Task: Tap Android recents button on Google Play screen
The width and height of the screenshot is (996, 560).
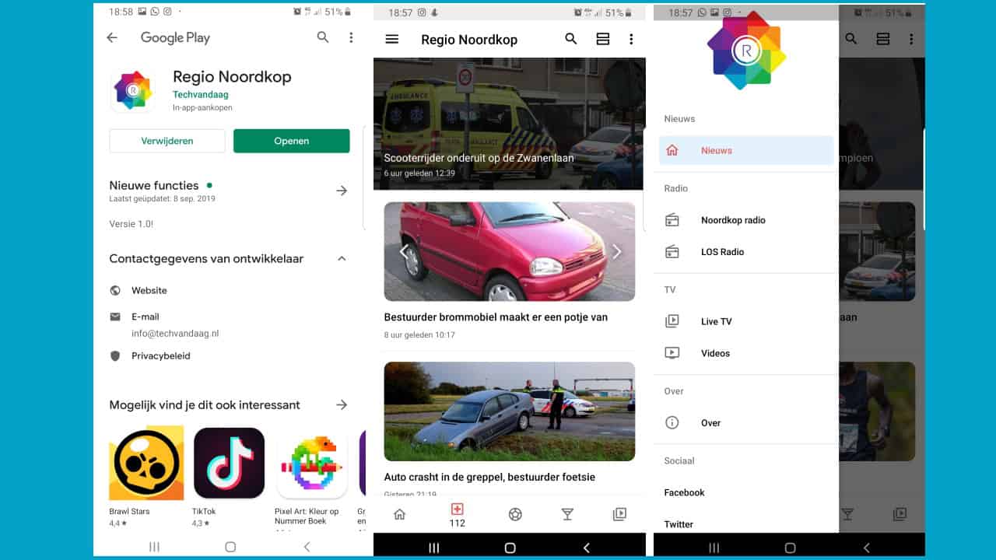Action: point(154,547)
